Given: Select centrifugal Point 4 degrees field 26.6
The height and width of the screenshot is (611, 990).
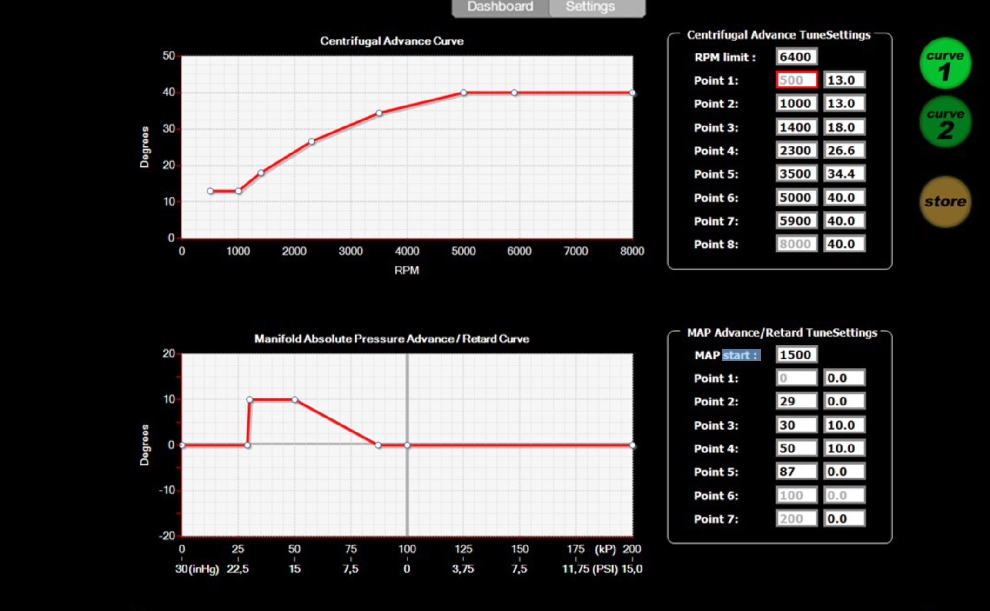Looking at the screenshot, I should pos(844,151).
